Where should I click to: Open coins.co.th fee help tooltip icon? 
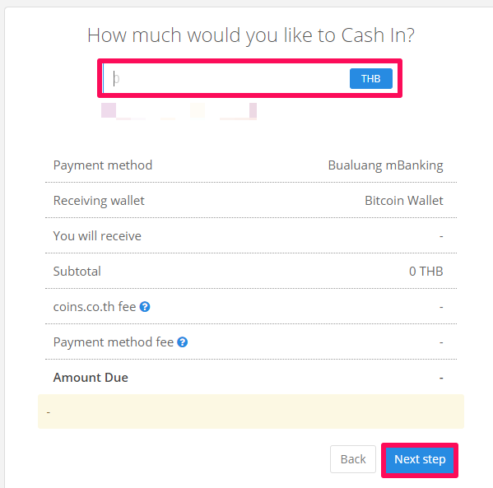[145, 307]
